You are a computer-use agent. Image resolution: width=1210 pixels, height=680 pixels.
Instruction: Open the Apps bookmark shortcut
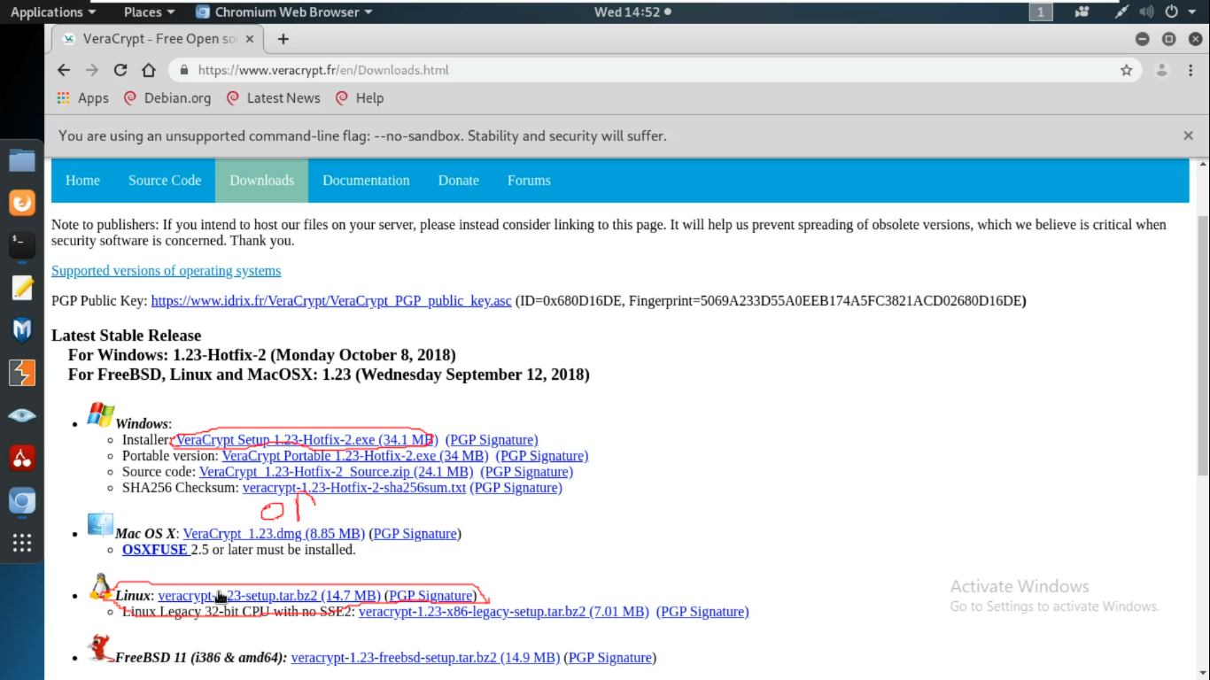point(82,98)
